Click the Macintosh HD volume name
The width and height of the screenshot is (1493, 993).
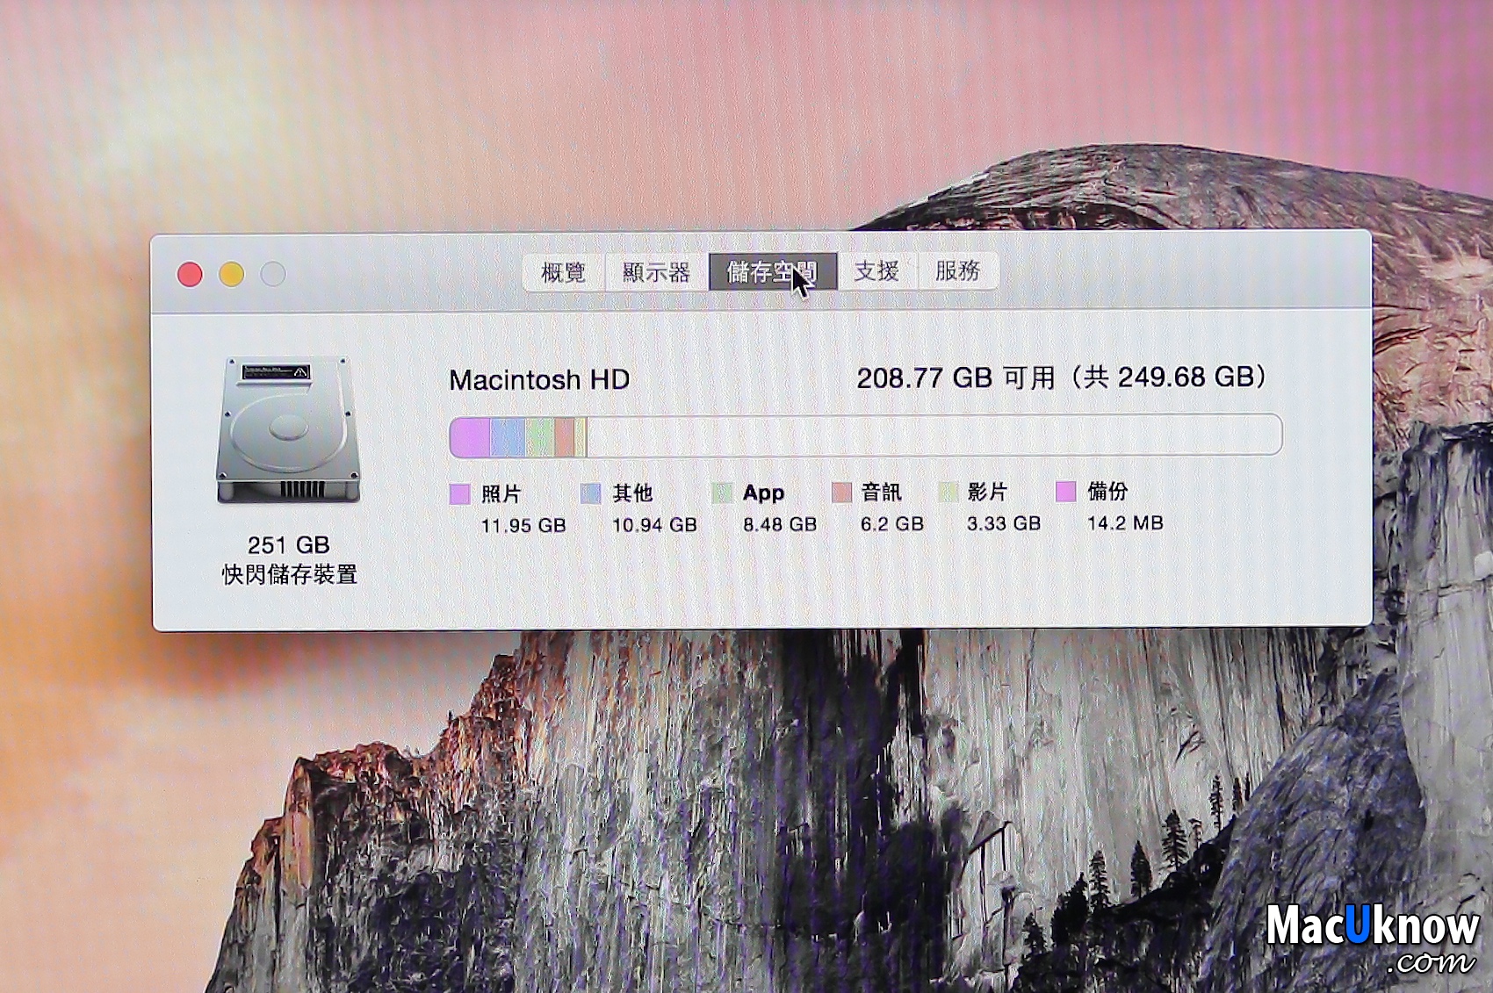(539, 380)
